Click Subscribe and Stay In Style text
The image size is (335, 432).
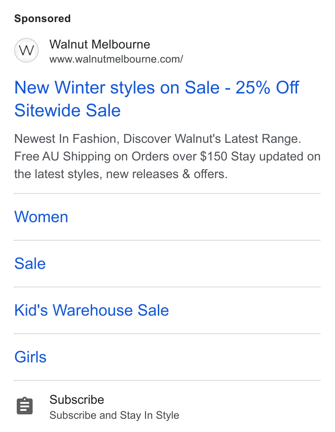click(x=114, y=415)
